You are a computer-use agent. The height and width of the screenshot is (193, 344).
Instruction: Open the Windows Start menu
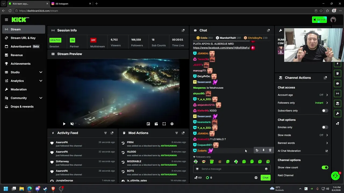click(6, 189)
